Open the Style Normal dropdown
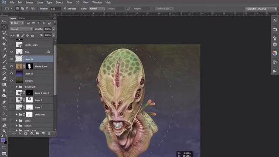The width and height of the screenshot is (279, 157). point(97,9)
